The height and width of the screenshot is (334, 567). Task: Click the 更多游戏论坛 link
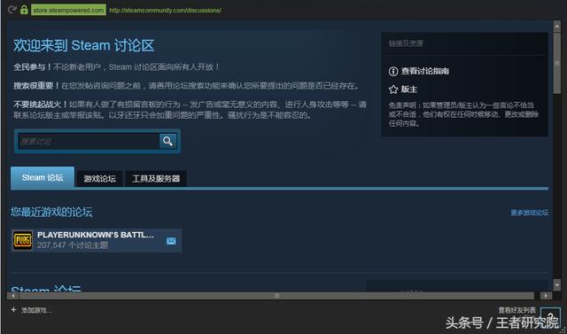[x=530, y=213]
